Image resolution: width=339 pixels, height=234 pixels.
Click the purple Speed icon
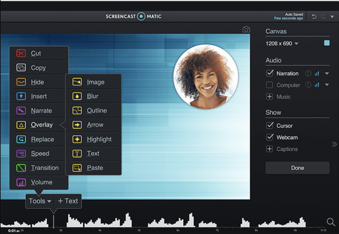[21, 153]
